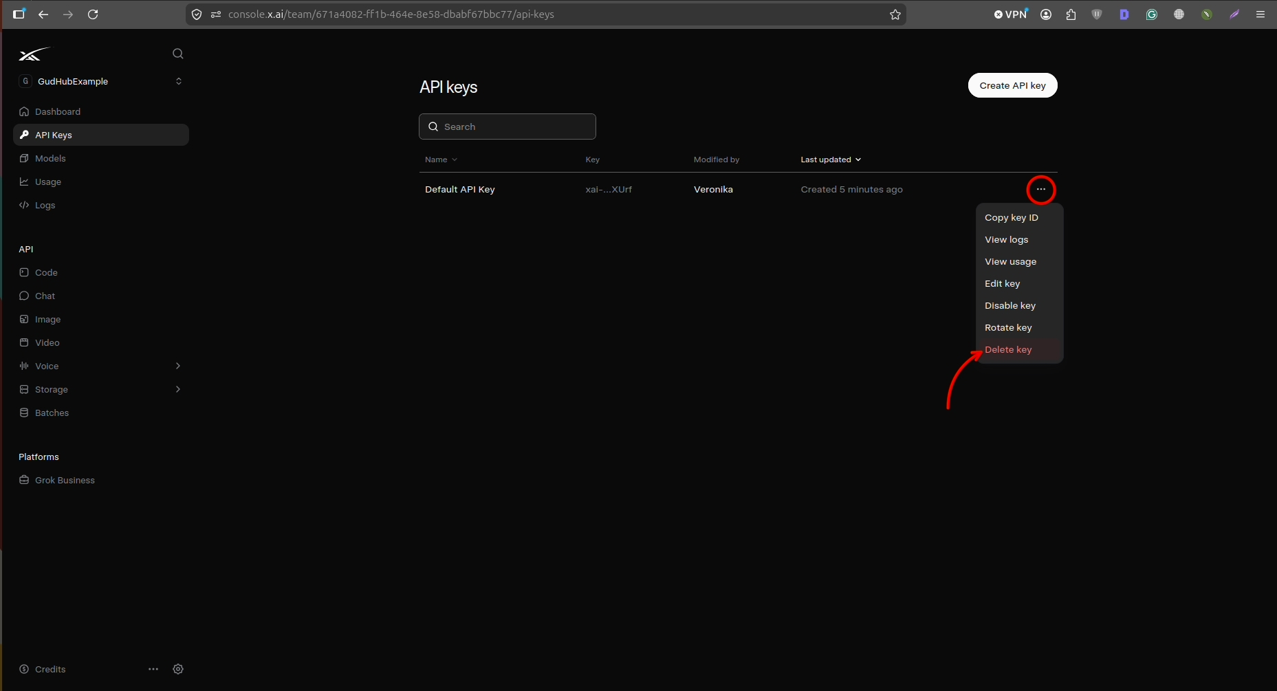Open the Logs page
This screenshot has height=691, width=1277.
pos(101,205)
